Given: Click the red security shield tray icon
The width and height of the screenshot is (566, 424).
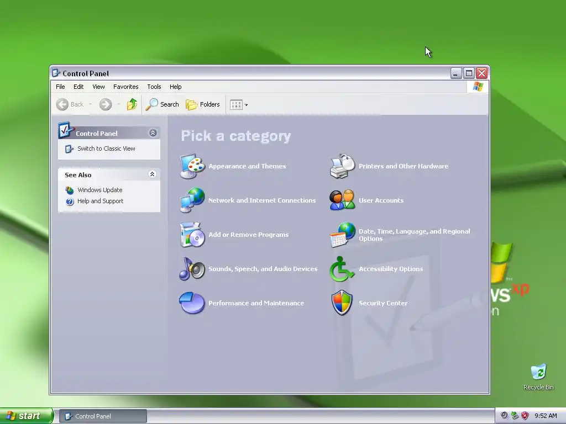Looking at the screenshot, I should tap(525, 416).
